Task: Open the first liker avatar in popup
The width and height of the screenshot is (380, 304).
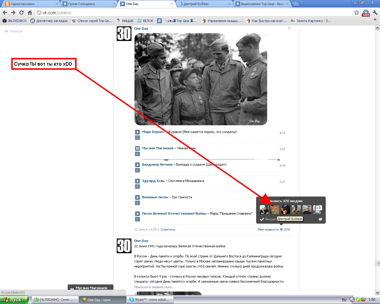Action: 264,210
